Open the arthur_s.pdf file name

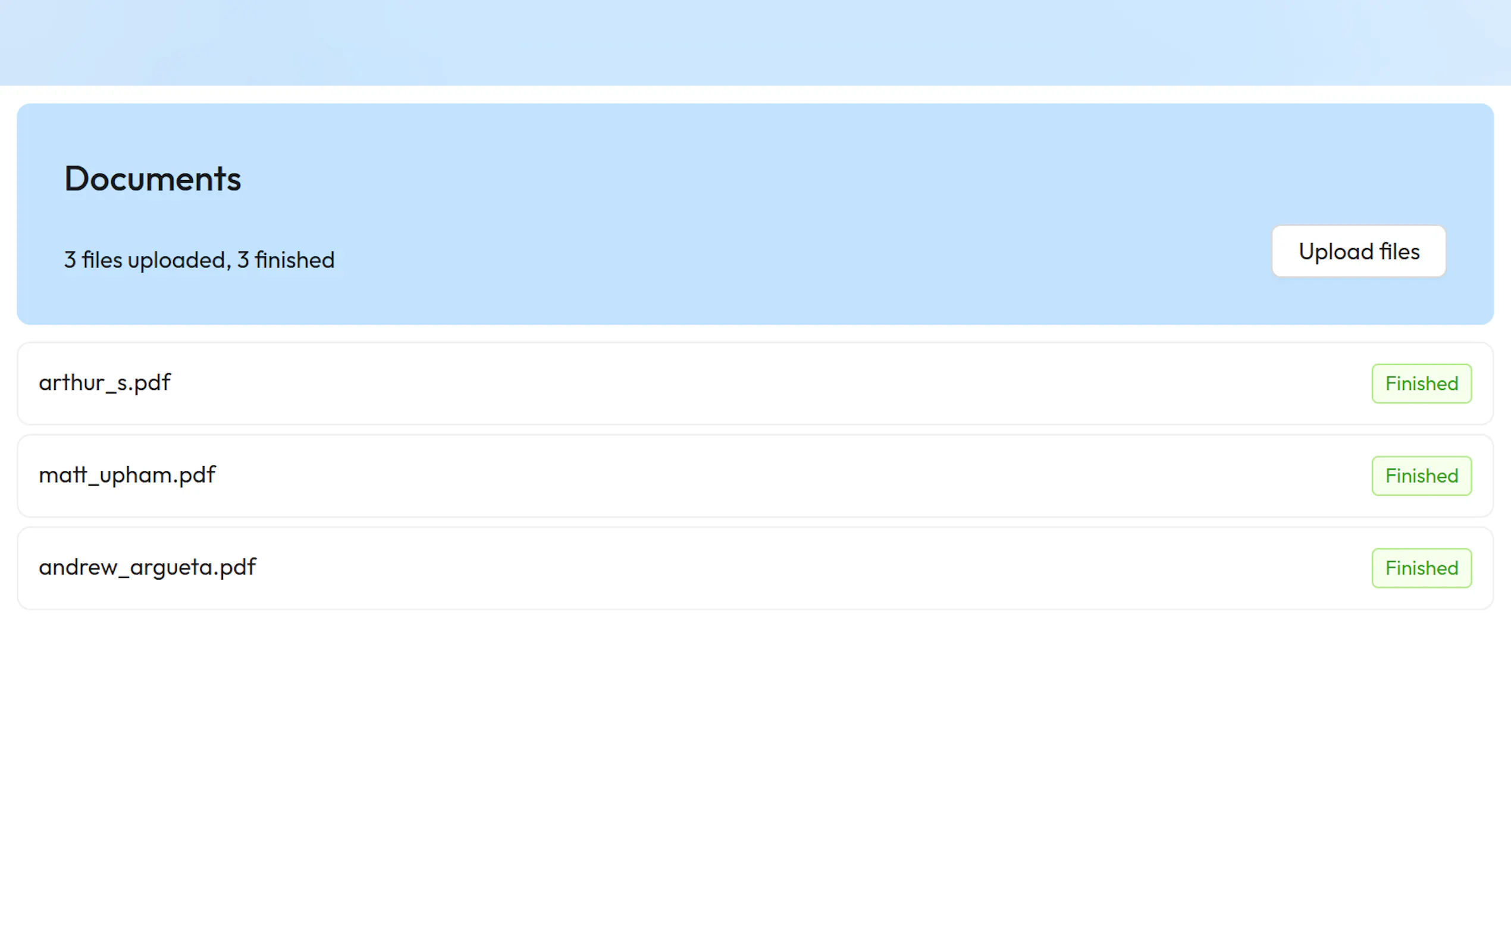click(x=104, y=383)
